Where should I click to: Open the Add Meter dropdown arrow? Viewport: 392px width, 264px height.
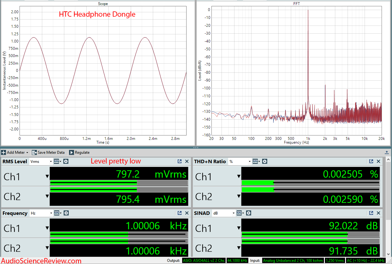point(27,153)
